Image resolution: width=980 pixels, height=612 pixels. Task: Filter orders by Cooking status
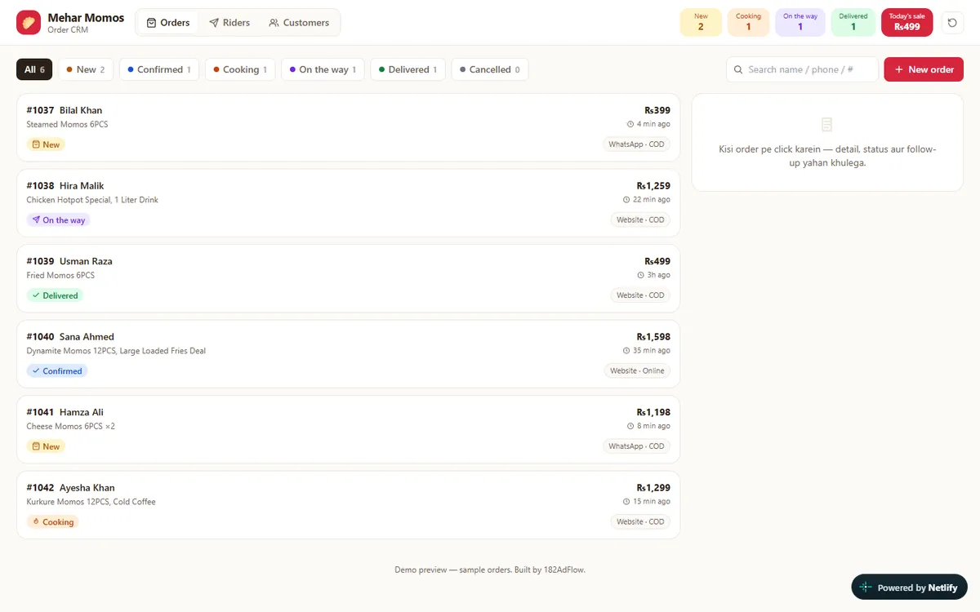[240, 69]
